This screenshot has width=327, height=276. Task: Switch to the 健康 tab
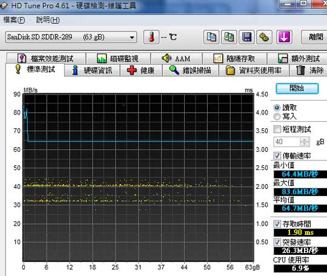click(141, 70)
